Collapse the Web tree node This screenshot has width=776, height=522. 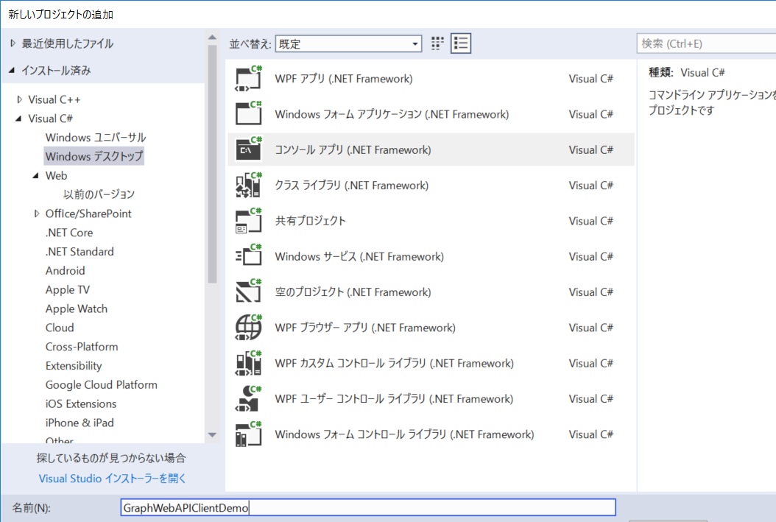[35, 175]
